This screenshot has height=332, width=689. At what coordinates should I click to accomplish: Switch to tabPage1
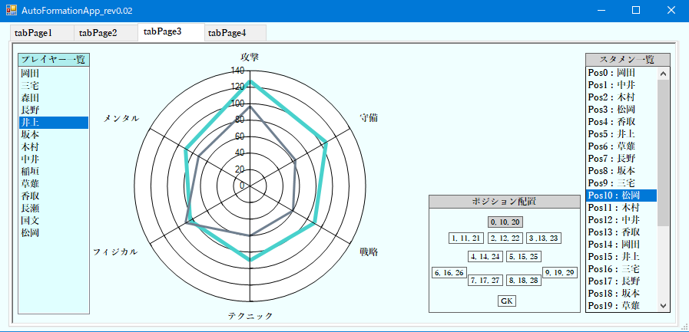41,33
